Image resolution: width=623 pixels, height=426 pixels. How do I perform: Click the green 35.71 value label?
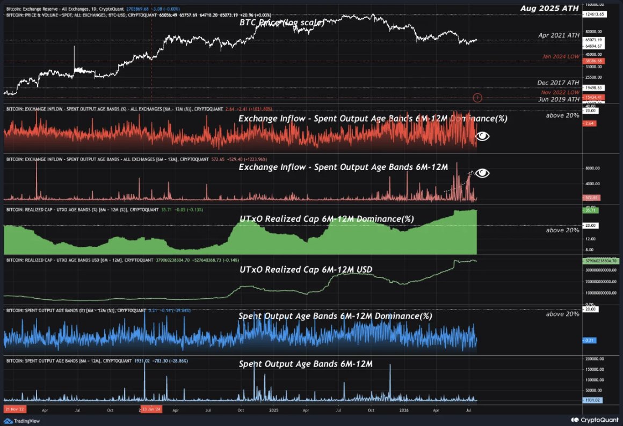tap(590, 210)
